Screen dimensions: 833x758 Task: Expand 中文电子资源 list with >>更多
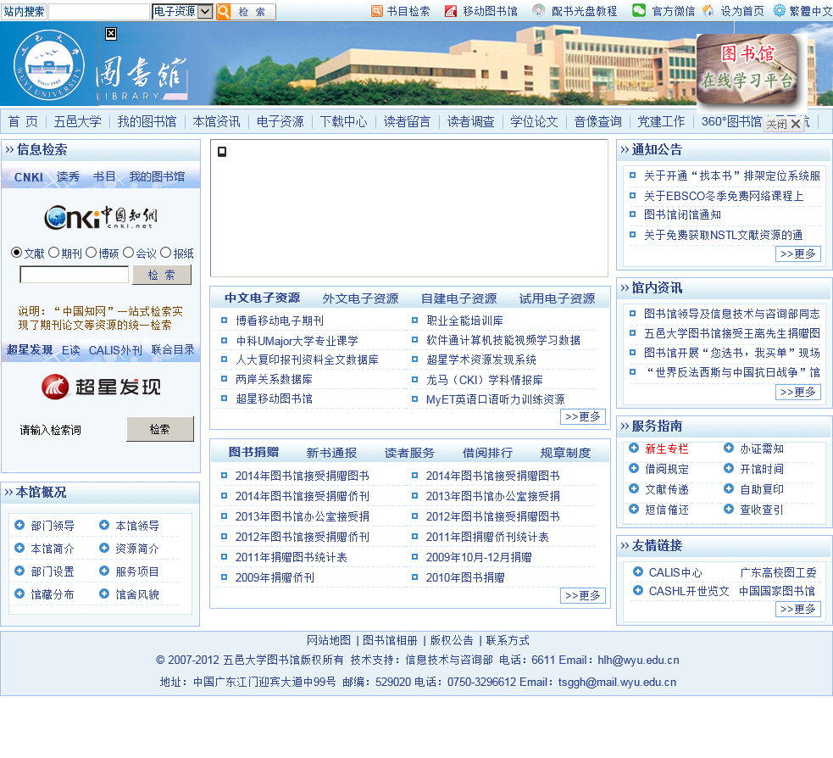coord(583,417)
